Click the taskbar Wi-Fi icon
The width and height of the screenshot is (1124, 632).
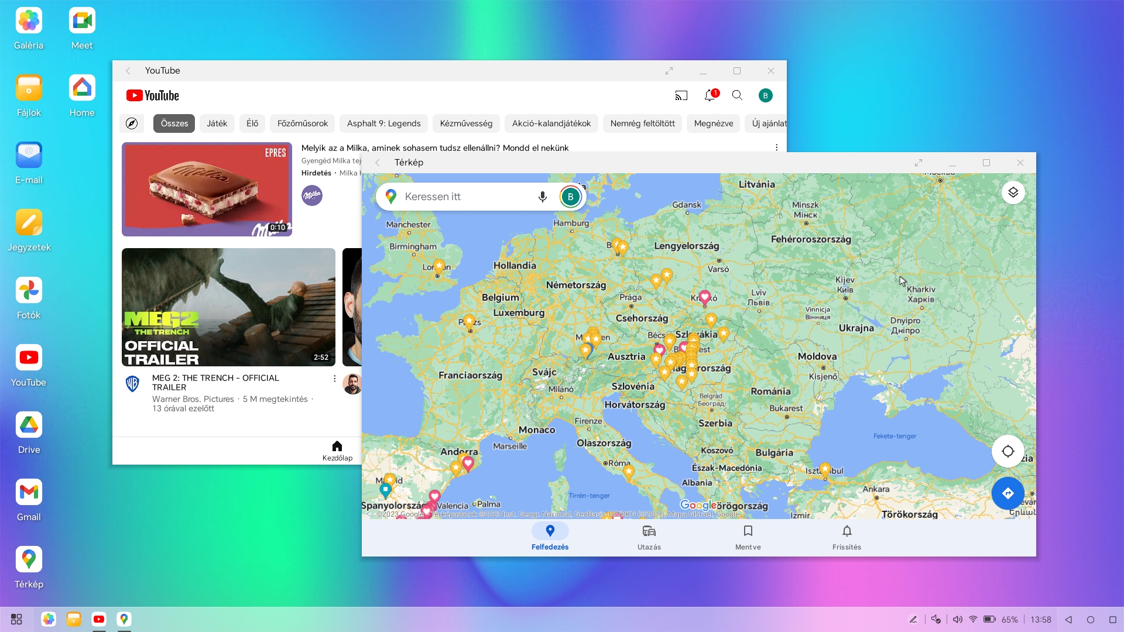click(x=973, y=619)
